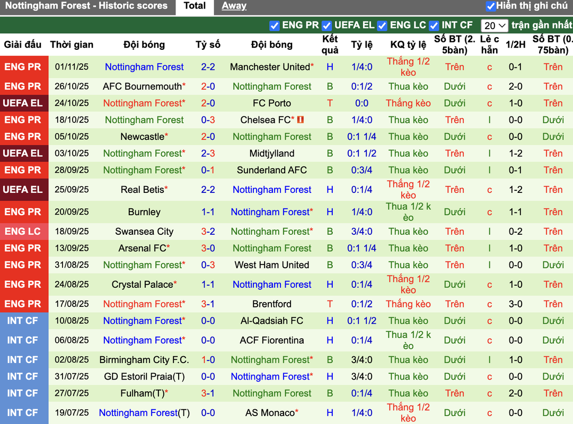Click the 2-0 score of FC Porto match
The image size is (573, 424).
208,103
